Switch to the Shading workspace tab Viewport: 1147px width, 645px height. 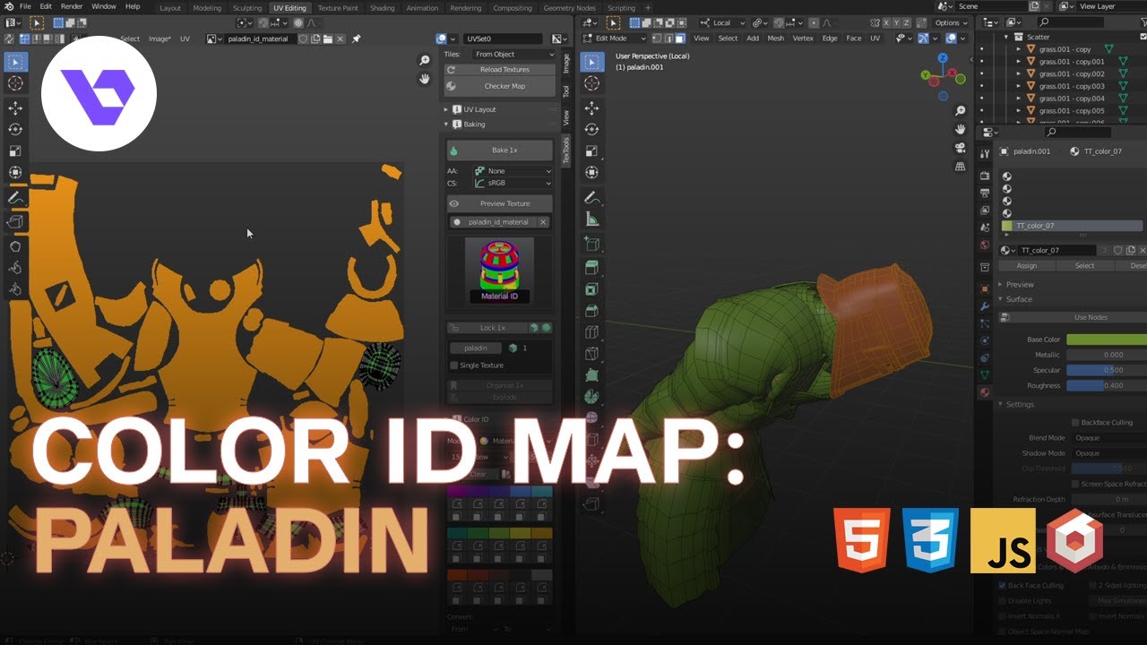383,8
